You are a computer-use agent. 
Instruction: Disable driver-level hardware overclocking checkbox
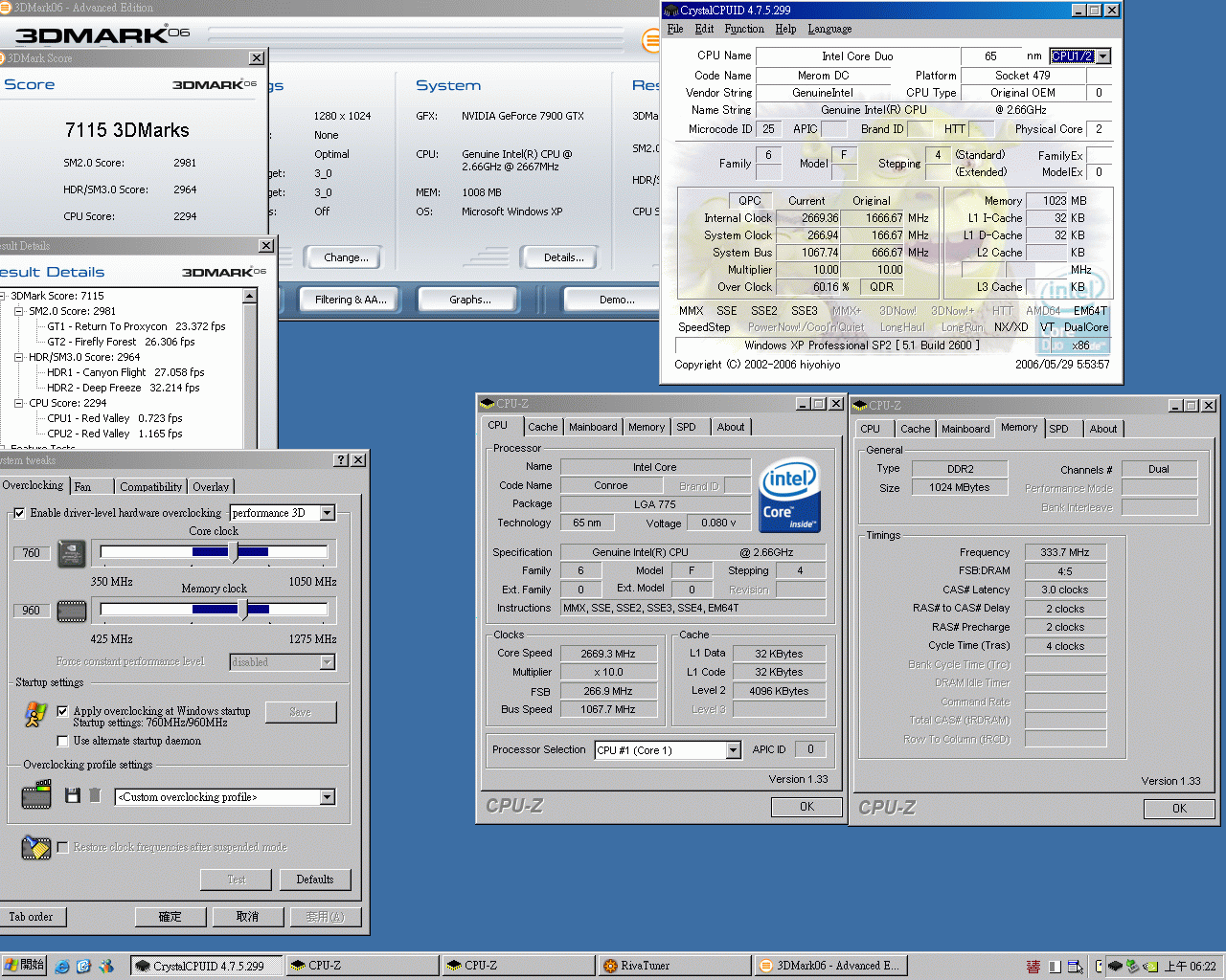pyautogui.click(x=19, y=513)
